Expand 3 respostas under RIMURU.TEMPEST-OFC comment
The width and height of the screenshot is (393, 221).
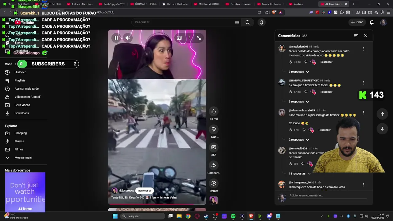[299, 102]
